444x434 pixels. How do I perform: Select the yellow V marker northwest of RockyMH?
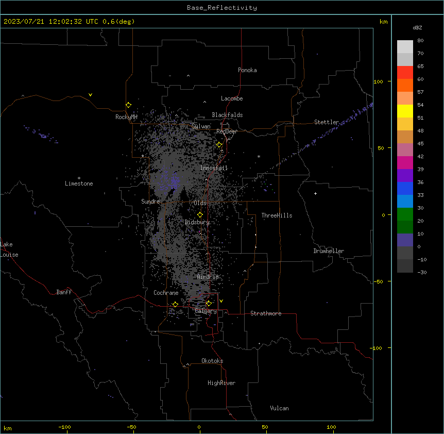90,95
